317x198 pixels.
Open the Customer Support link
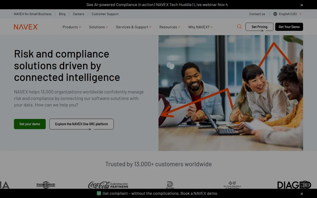coord(105,14)
